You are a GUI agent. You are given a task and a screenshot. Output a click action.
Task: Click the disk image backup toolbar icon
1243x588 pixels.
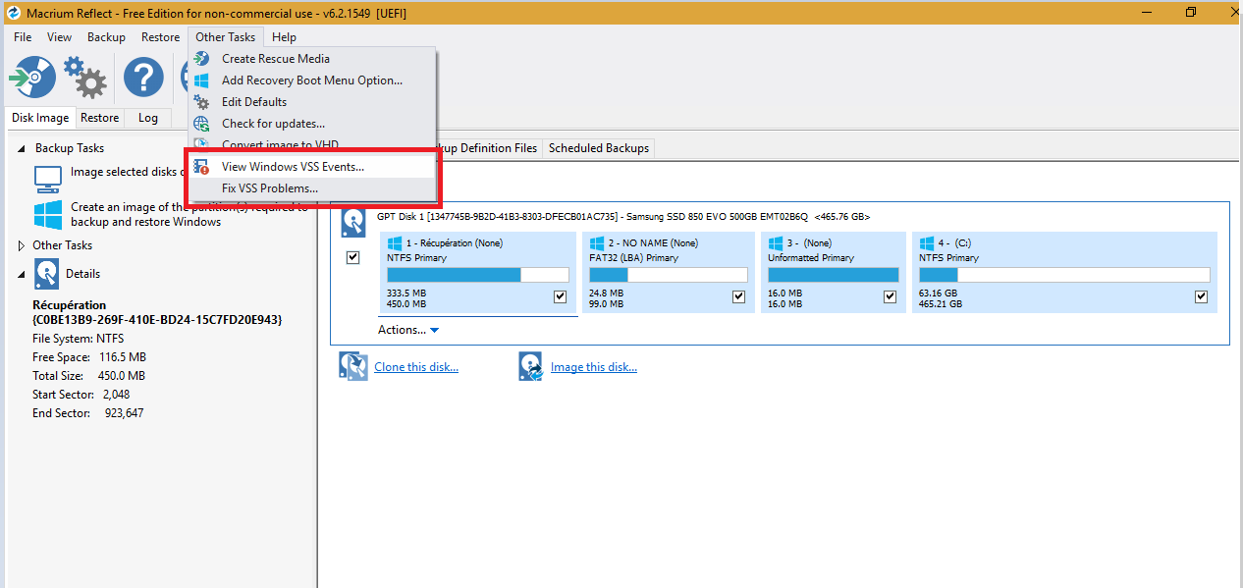coord(32,76)
